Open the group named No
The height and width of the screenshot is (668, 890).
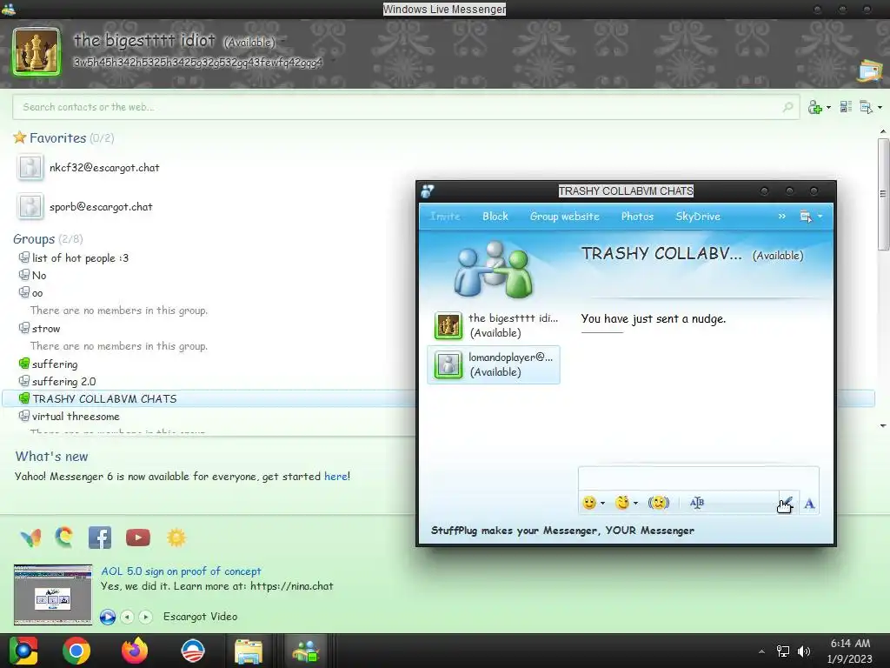[x=39, y=276]
